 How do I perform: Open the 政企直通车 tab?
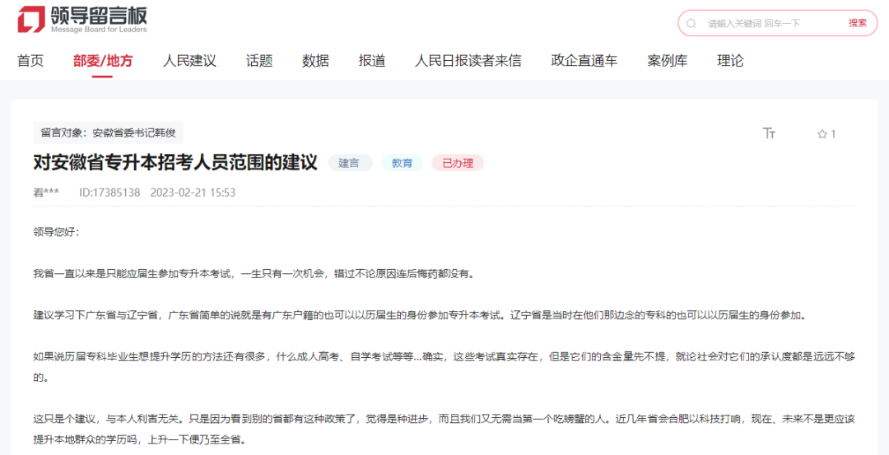coord(584,61)
